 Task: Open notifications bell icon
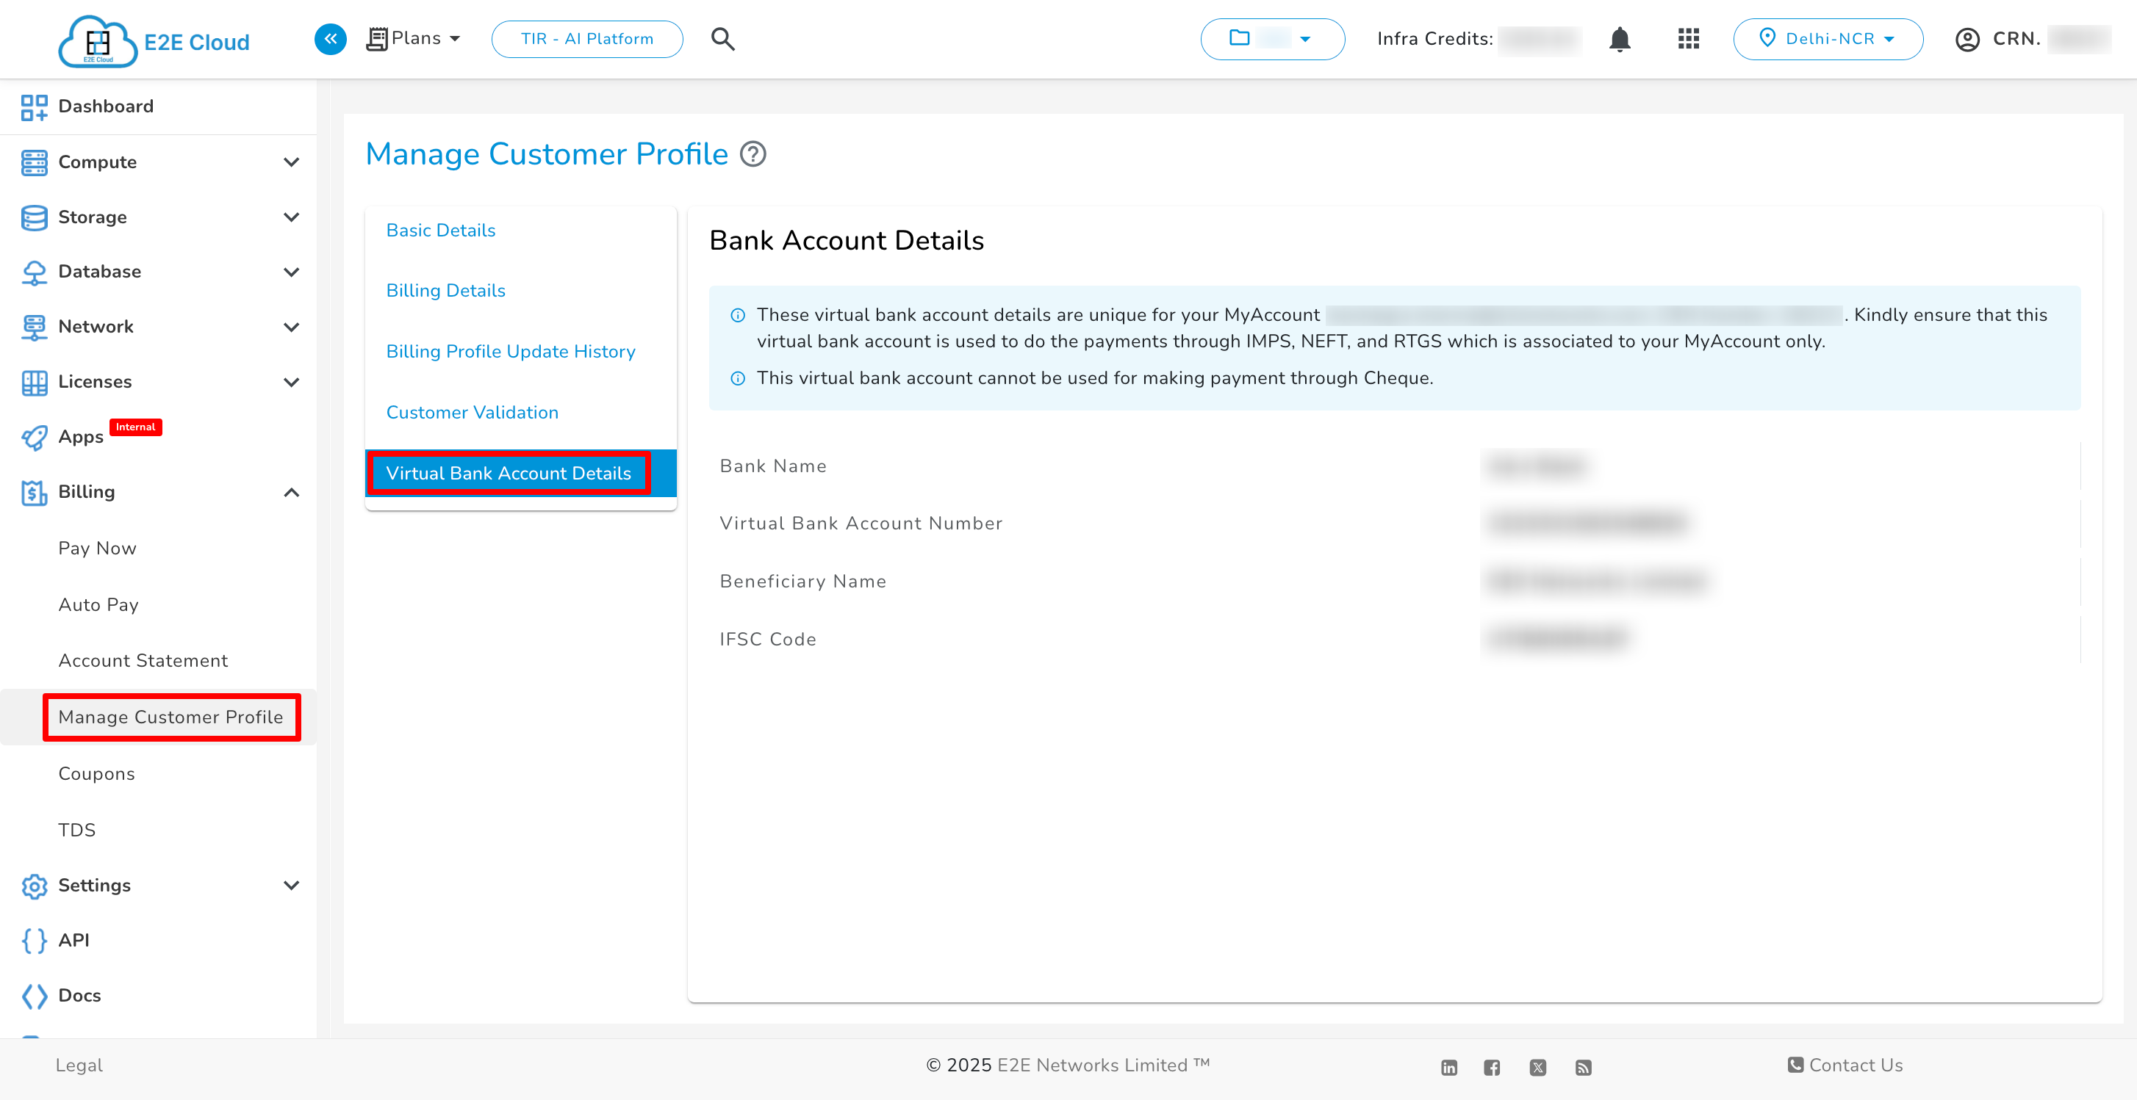[x=1620, y=39]
